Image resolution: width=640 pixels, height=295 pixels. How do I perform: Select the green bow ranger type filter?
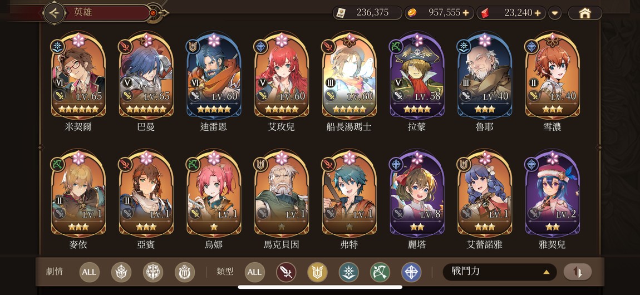[x=380, y=272]
